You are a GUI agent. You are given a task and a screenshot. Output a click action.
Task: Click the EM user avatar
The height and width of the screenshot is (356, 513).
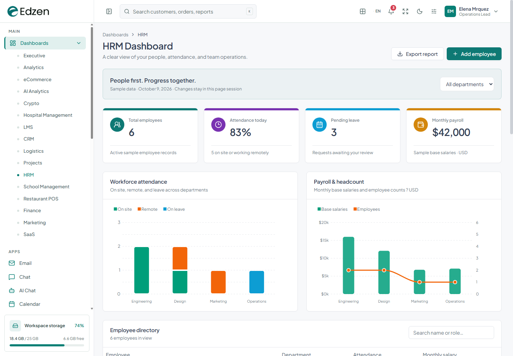point(450,11)
